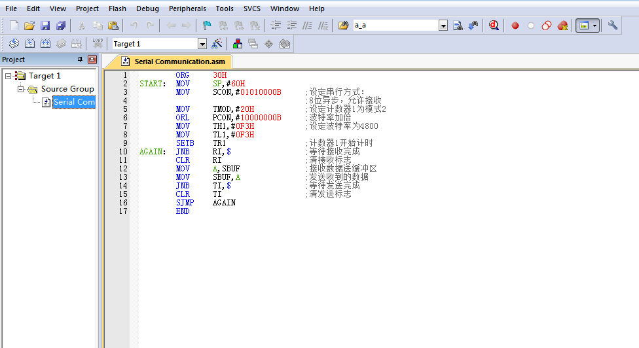The width and height of the screenshot is (639, 348).
Task: Click the Stop Build icon
Action: [77, 44]
